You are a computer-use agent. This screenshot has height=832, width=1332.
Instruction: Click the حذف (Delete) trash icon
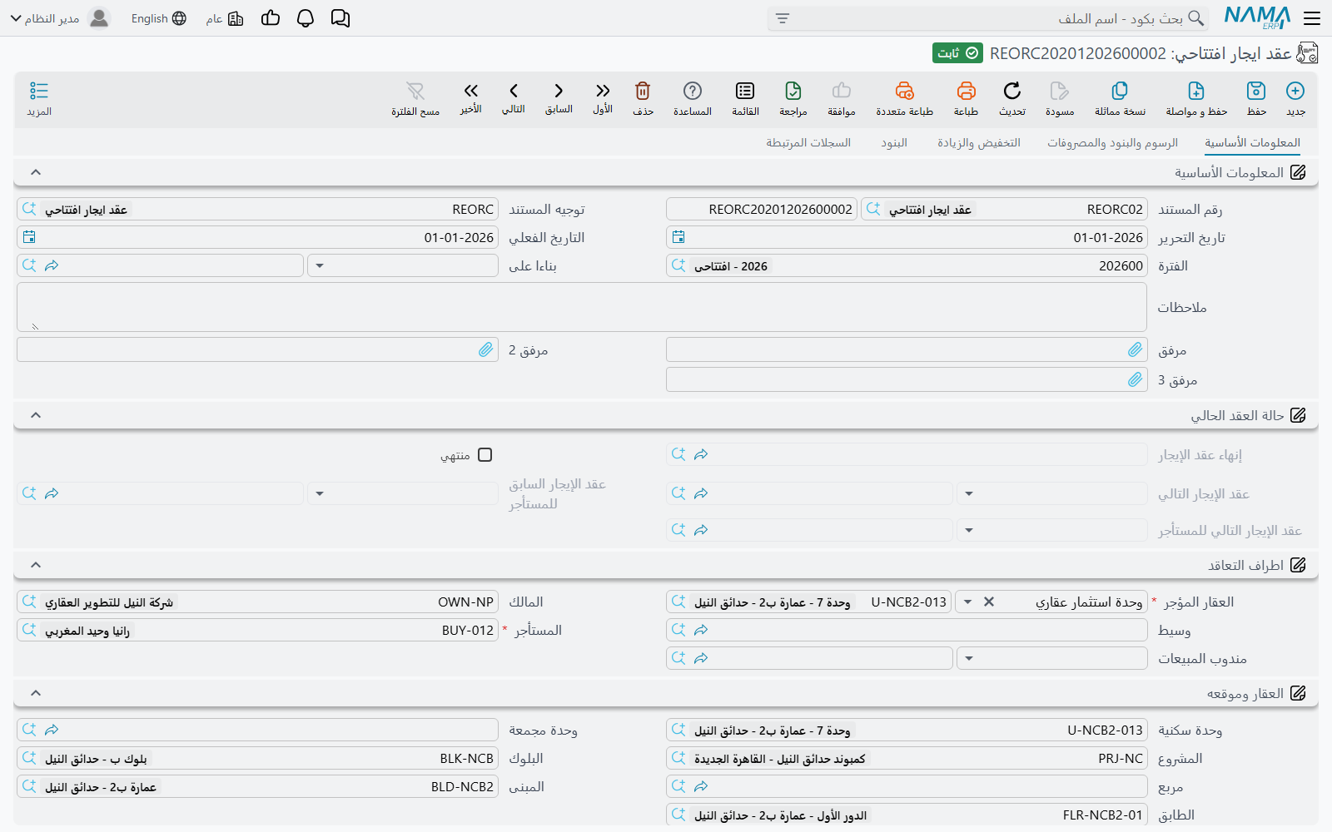click(643, 91)
